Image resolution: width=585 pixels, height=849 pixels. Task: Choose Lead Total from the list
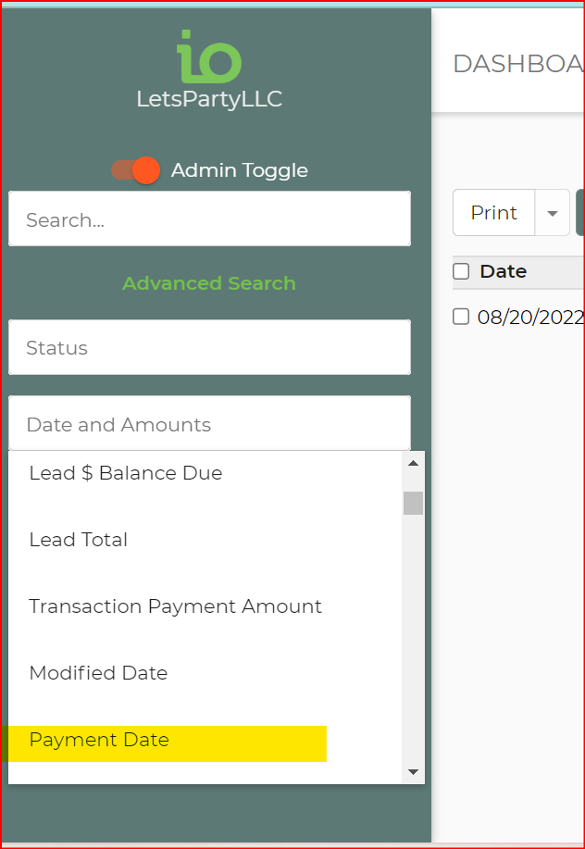click(79, 540)
